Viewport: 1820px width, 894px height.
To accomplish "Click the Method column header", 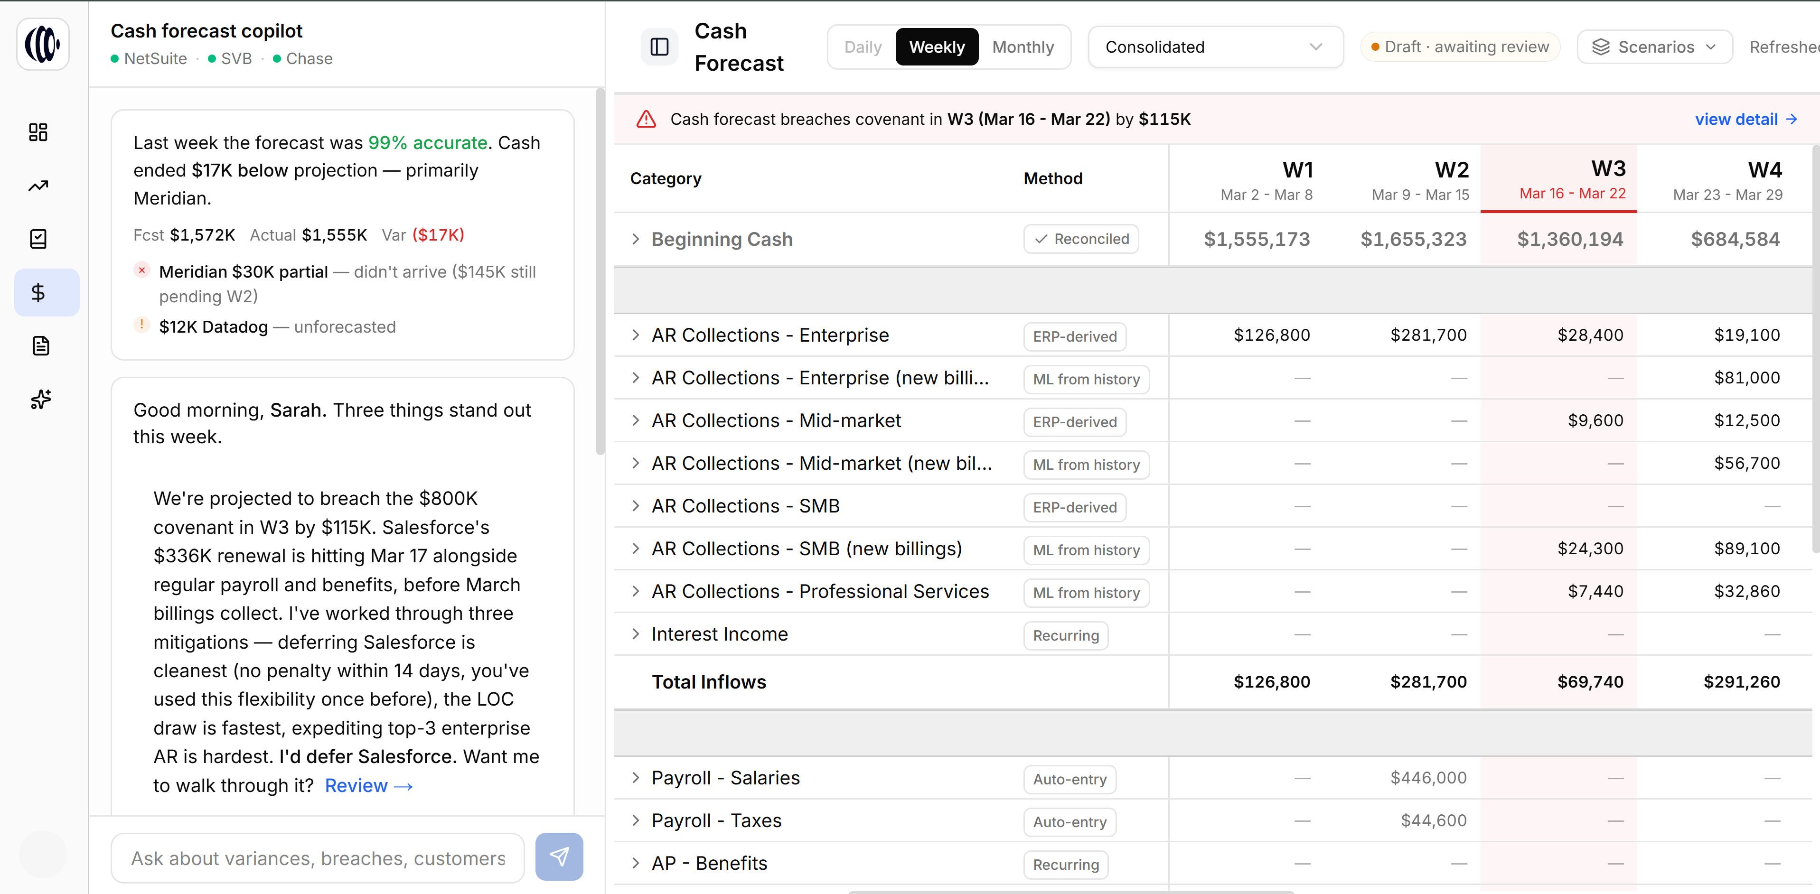I will (1053, 179).
